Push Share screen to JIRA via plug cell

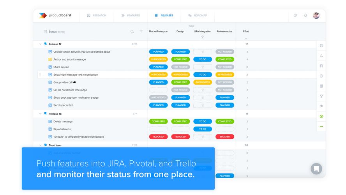tap(203, 67)
